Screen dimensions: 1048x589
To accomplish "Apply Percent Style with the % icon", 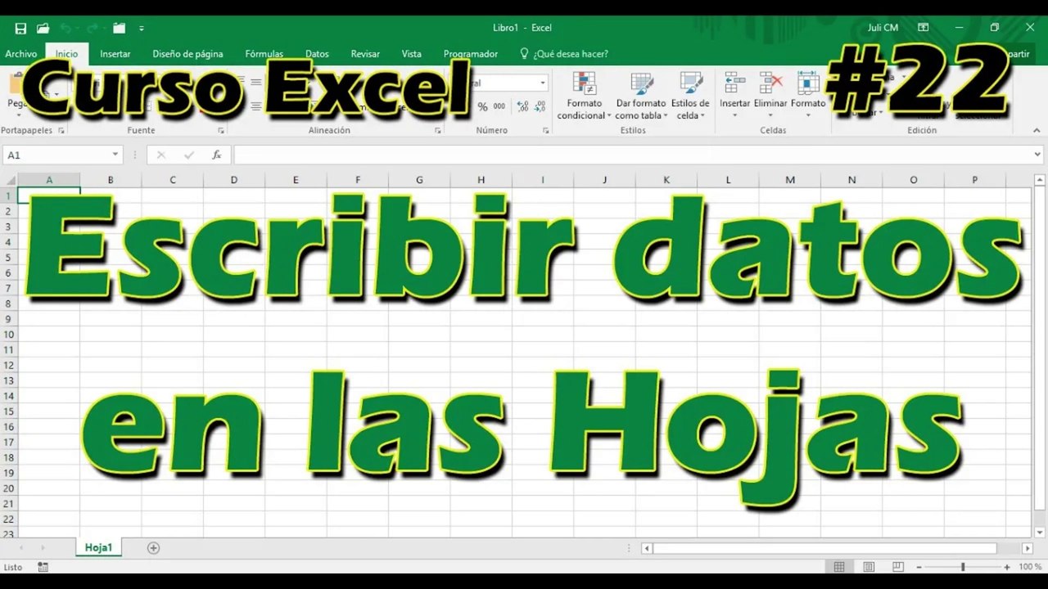I will [482, 106].
